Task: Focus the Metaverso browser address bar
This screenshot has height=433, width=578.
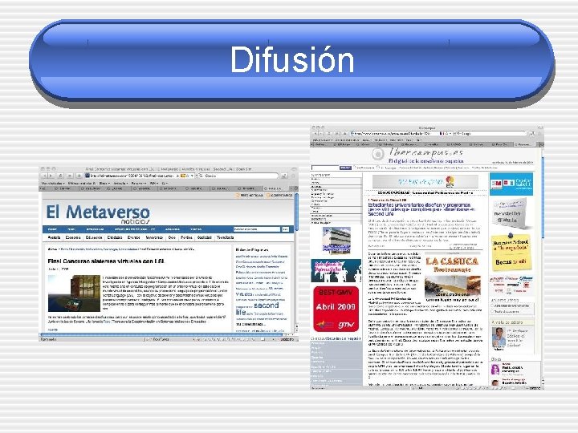Action: 140,176
